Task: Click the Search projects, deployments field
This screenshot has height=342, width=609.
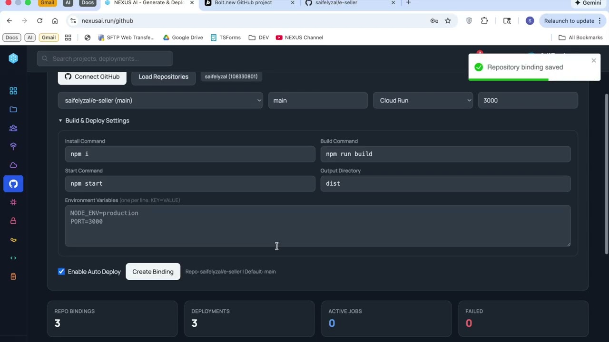Action: point(105,58)
